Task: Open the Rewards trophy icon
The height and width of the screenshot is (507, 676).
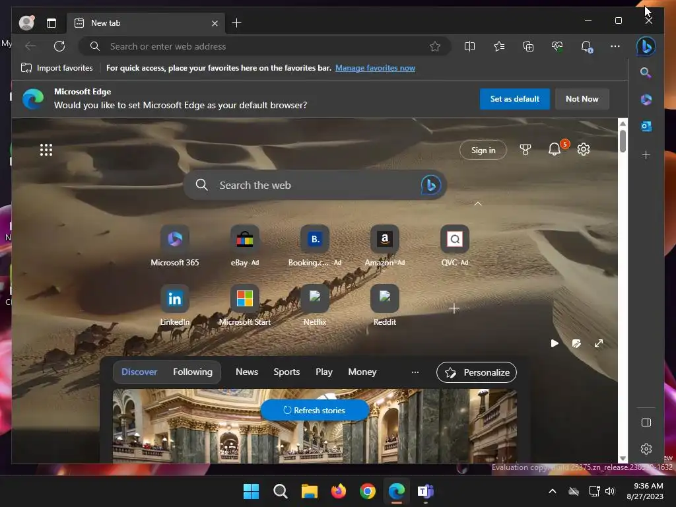Action: (525, 150)
